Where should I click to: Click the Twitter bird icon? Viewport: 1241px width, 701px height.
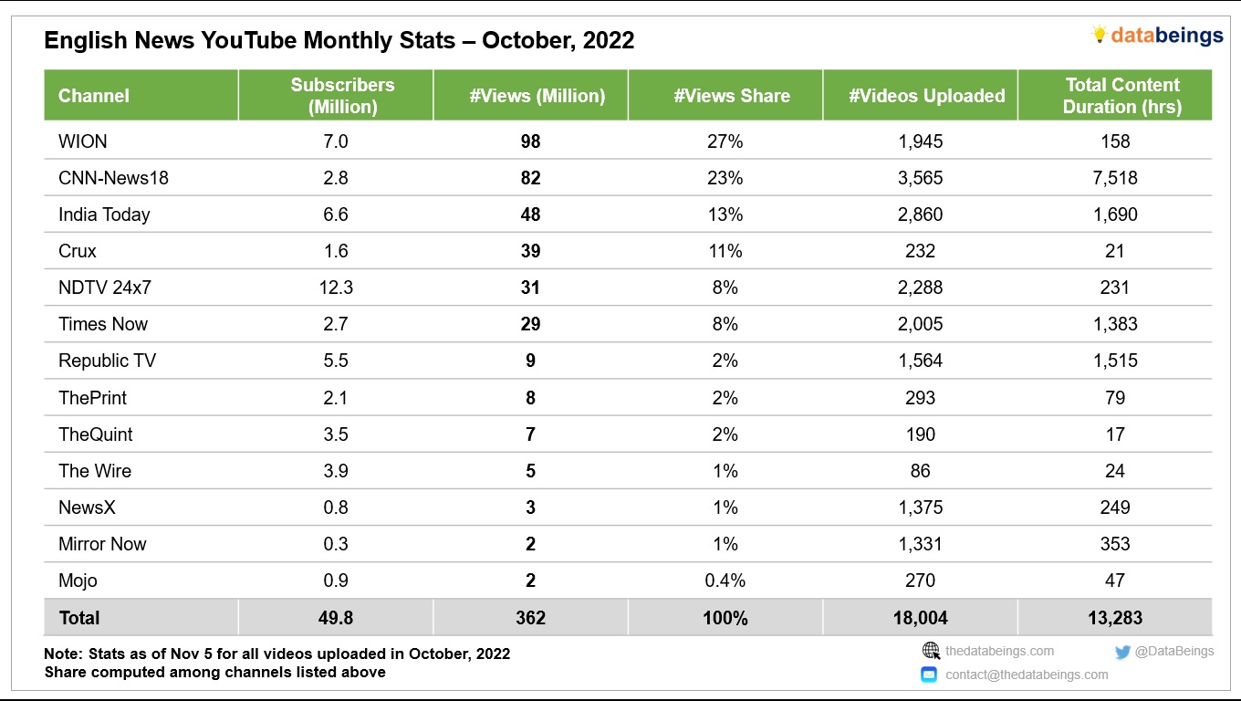(x=1122, y=652)
